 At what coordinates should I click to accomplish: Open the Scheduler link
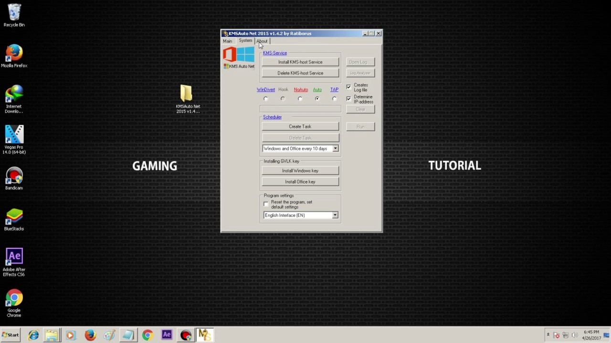(x=272, y=117)
